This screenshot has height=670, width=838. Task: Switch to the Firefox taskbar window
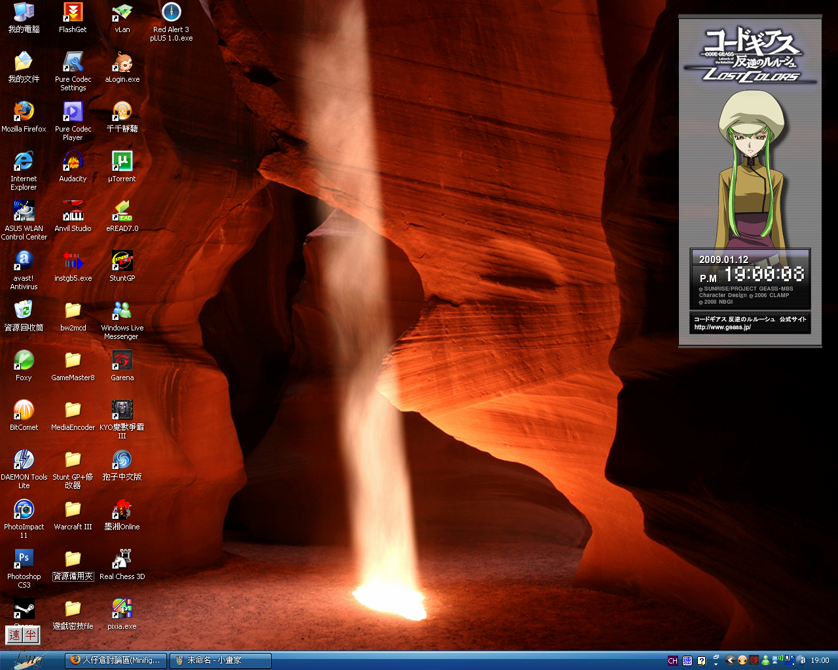(x=116, y=661)
